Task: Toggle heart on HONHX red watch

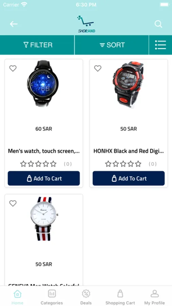Action: [98, 68]
